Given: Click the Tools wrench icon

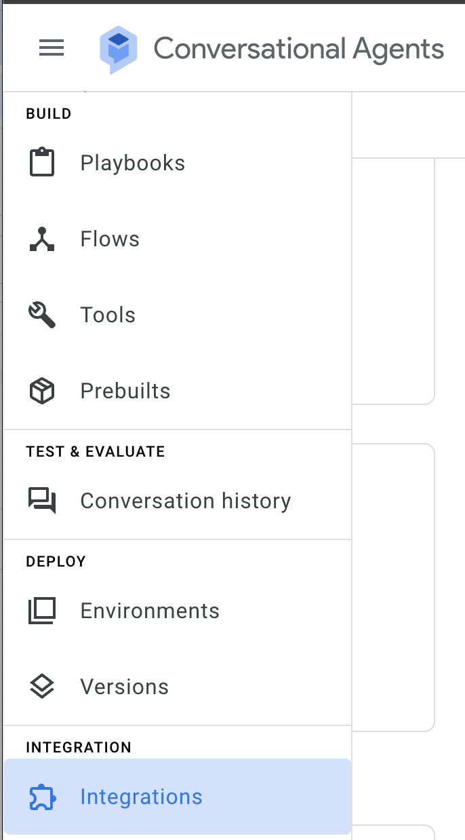Looking at the screenshot, I should [x=42, y=315].
